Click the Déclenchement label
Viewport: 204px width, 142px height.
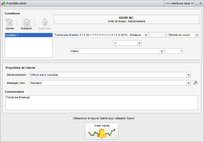coord(17,75)
